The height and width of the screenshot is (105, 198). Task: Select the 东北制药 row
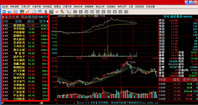(x=25, y=61)
